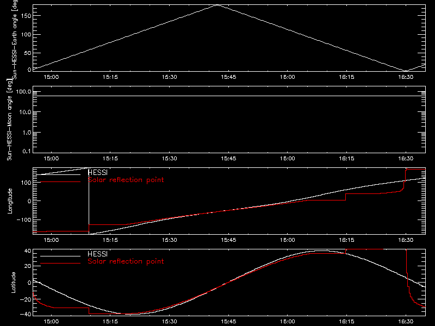This screenshot has width=435, height=326.
Task: Select Solar reflection point legend in Latitude plot
Action: [x=126, y=261]
